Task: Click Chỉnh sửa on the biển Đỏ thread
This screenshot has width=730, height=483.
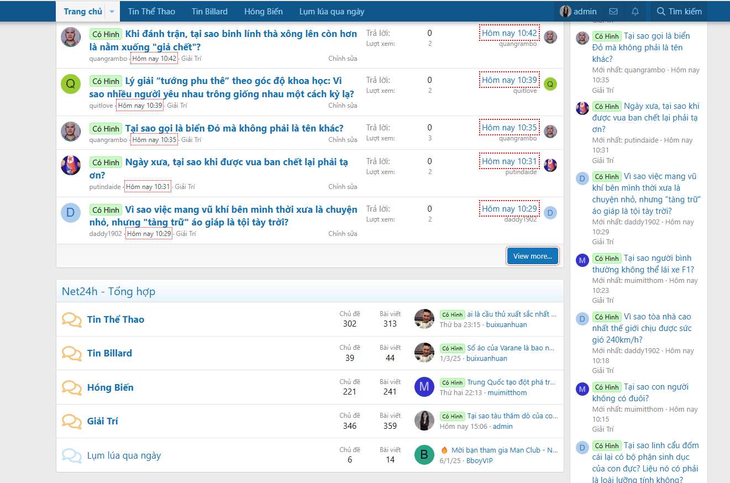Action: click(x=343, y=140)
